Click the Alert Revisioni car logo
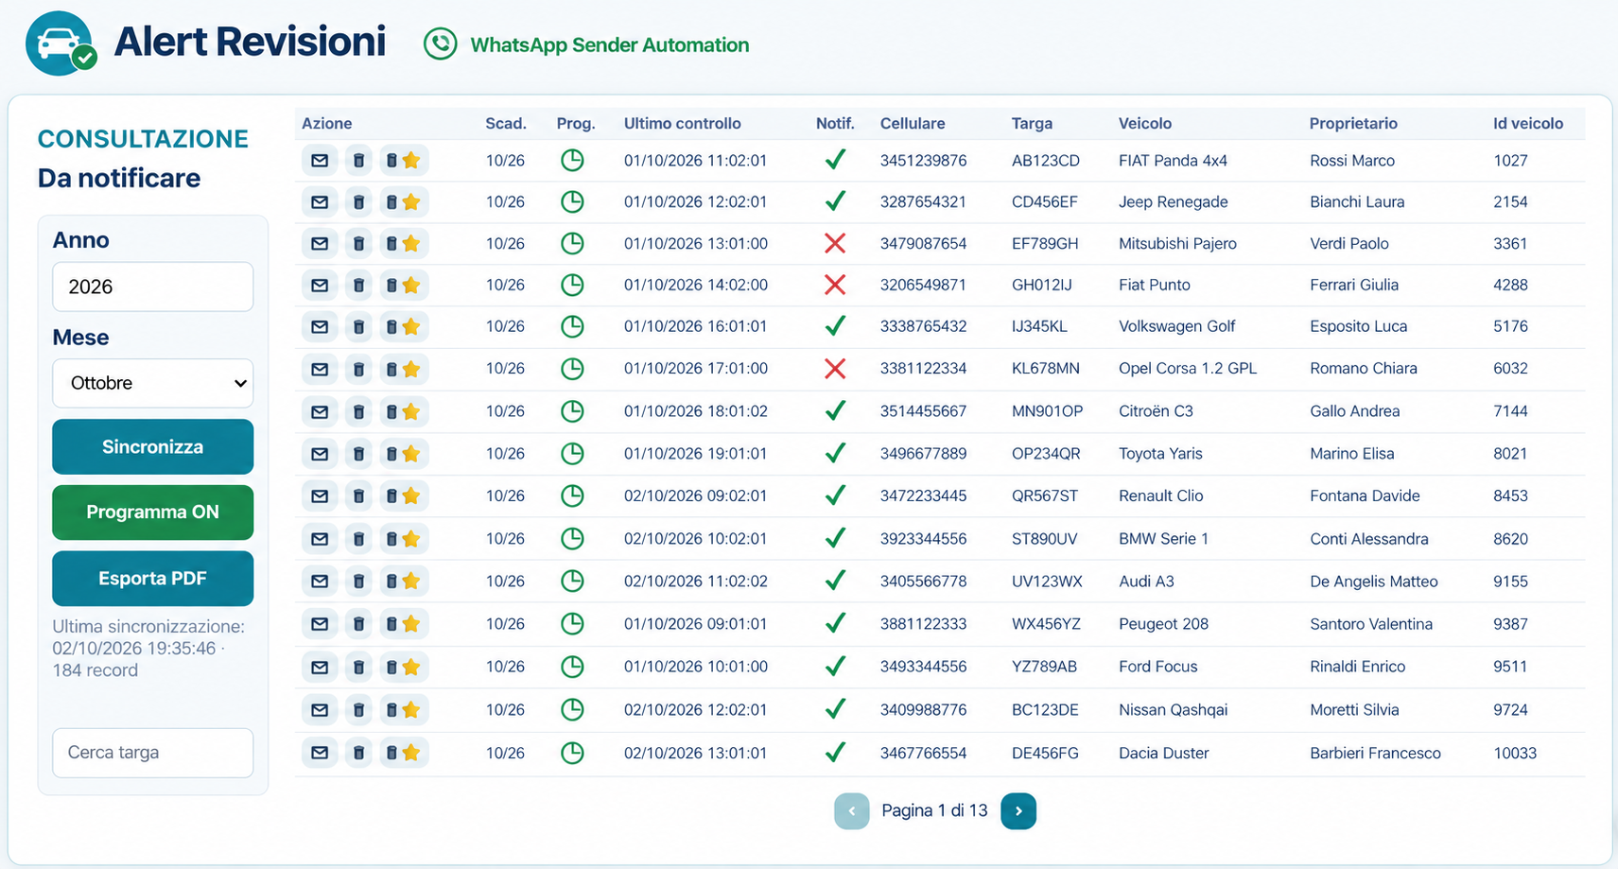 coord(61,43)
